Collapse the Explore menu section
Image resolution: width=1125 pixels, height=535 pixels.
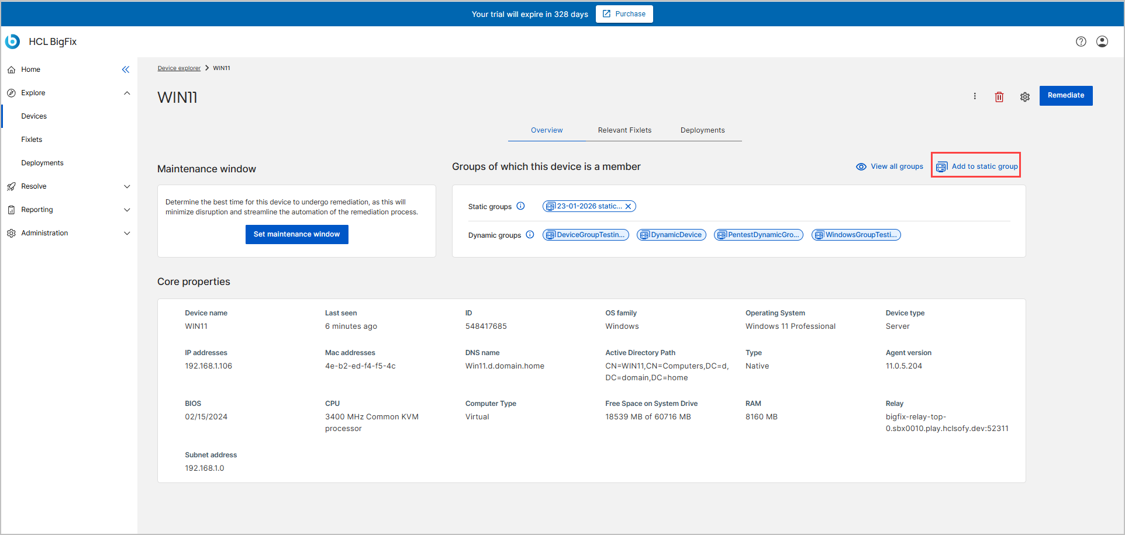tap(127, 93)
